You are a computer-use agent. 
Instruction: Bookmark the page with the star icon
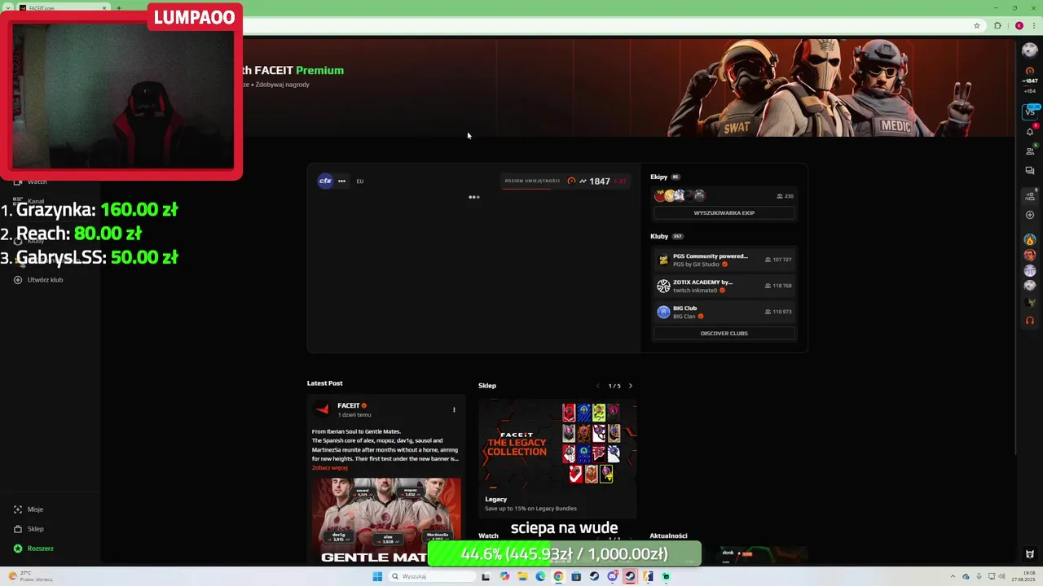[976, 25]
